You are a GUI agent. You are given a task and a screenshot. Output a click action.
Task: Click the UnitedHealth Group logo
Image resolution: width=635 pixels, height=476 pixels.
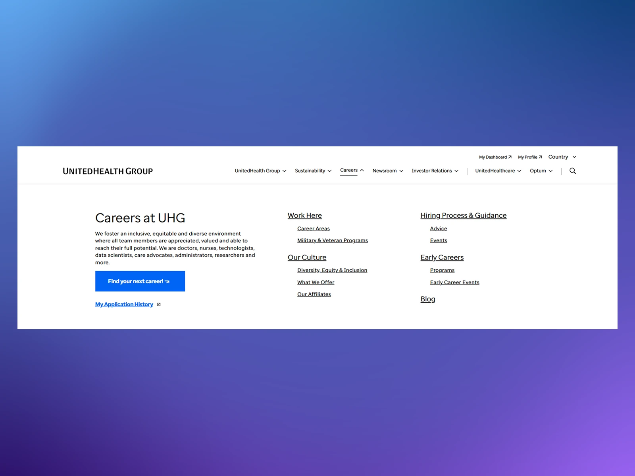click(108, 171)
